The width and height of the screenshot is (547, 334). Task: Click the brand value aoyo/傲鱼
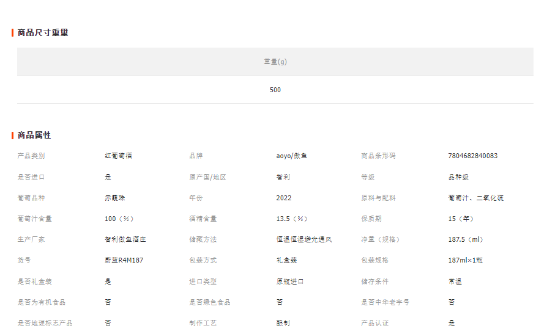coord(291,156)
